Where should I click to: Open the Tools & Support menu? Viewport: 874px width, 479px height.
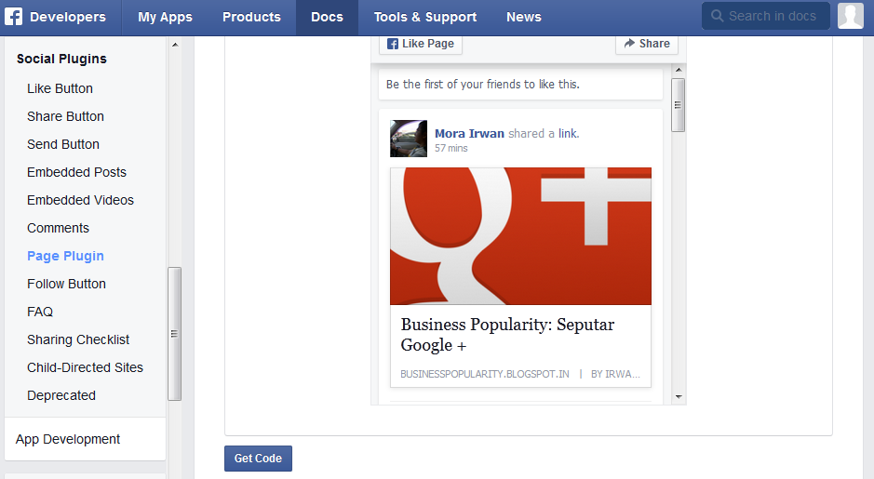424,17
